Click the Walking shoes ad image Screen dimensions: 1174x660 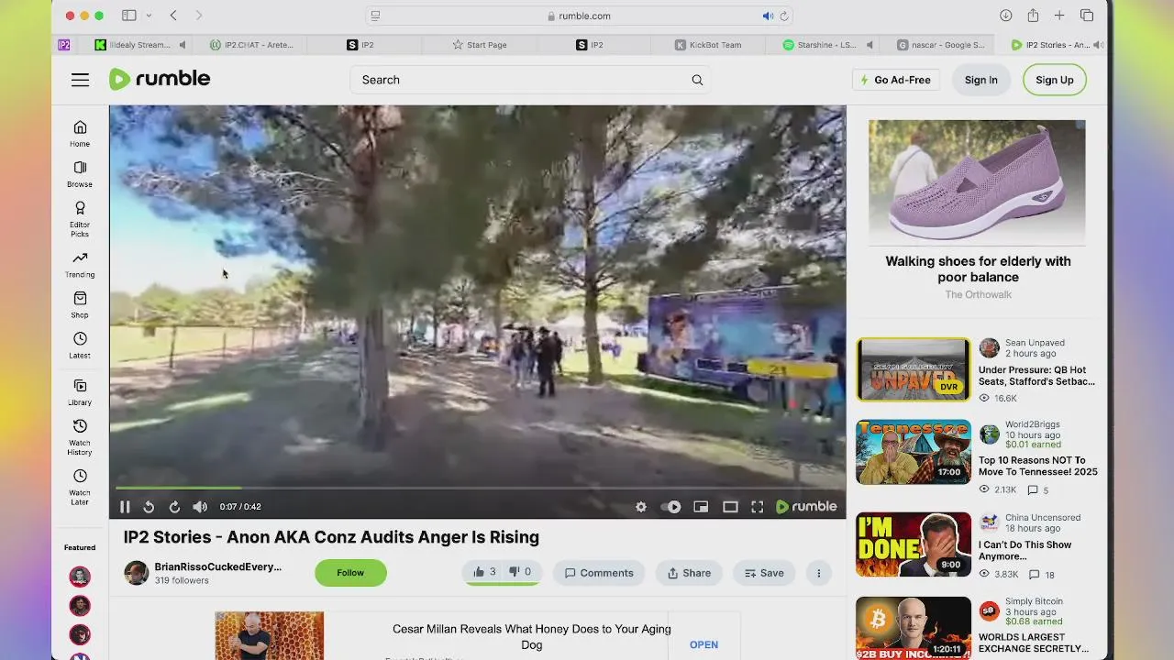[x=977, y=181]
